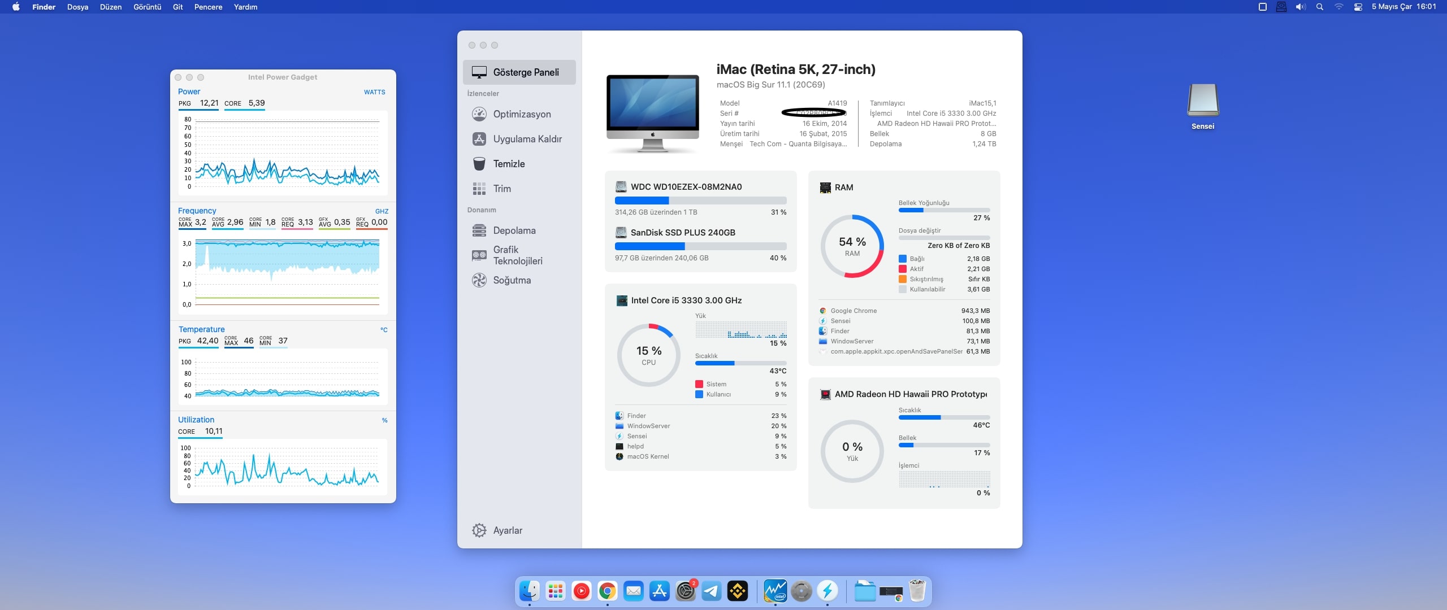Click the Control Center icon in the menu bar
The height and width of the screenshot is (610, 1447).
pos(1358,7)
